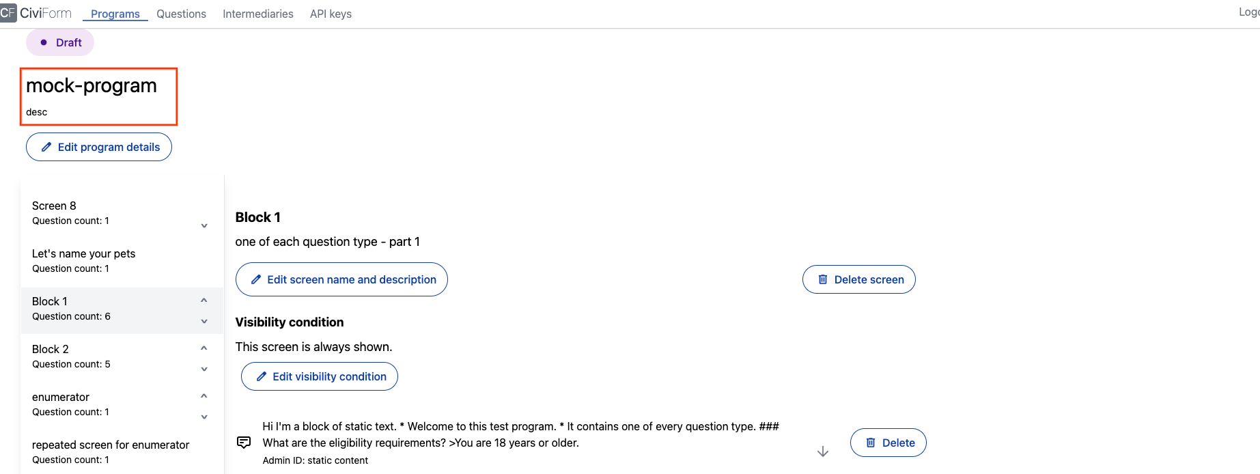The width and height of the screenshot is (1260, 474).
Task: Click the Draft status badge
Action: (60, 42)
